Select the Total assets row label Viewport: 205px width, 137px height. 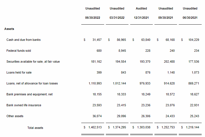35,128
